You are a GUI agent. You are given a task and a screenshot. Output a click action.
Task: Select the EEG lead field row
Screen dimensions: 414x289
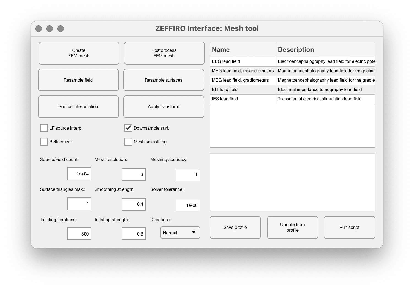(x=293, y=61)
